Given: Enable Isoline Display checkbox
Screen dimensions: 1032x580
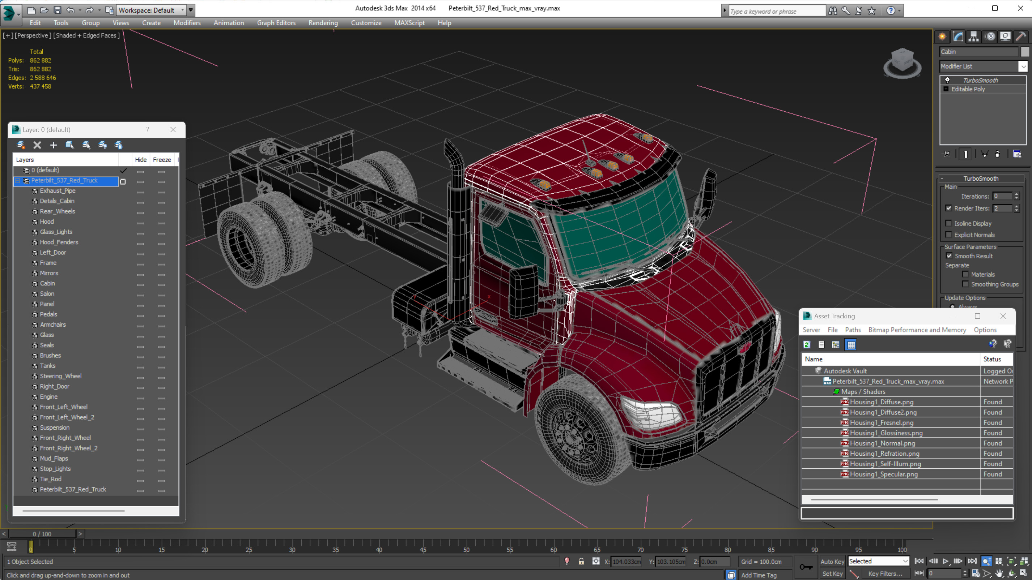Looking at the screenshot, I should [x=948, y=223].
